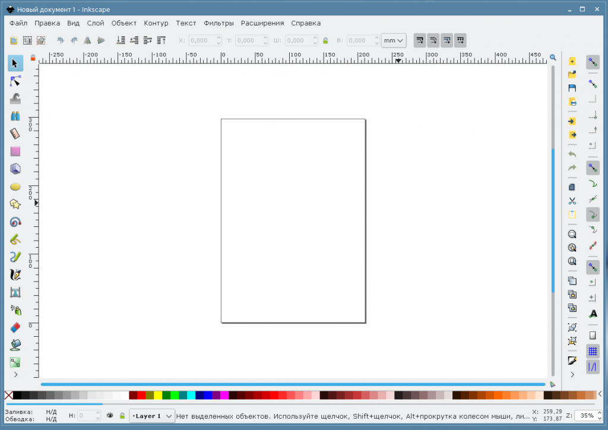
Task: Pick the red palette swatch
Action: click(x=141, y=395)
